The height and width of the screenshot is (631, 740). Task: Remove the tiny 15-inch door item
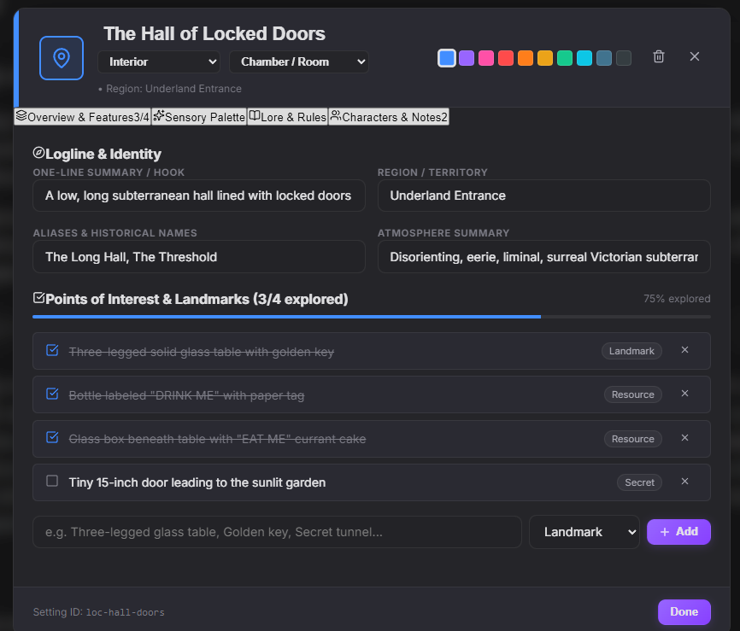(684, 481)
